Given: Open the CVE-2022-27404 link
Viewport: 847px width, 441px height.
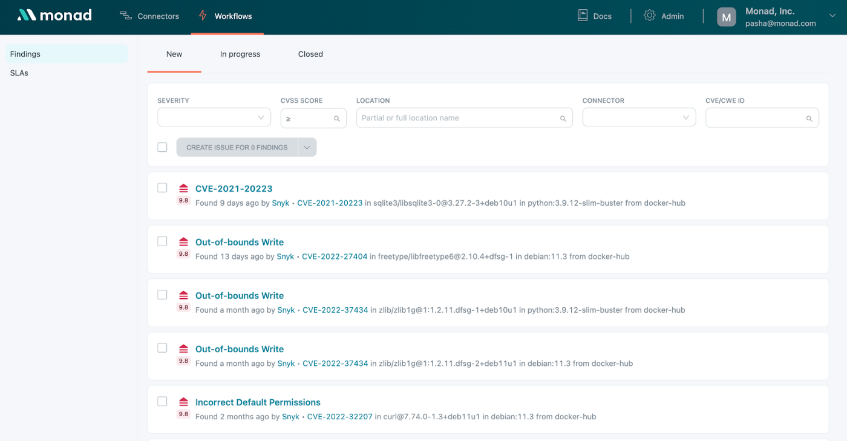Looking at the screenshot, I should click(335, 256).
